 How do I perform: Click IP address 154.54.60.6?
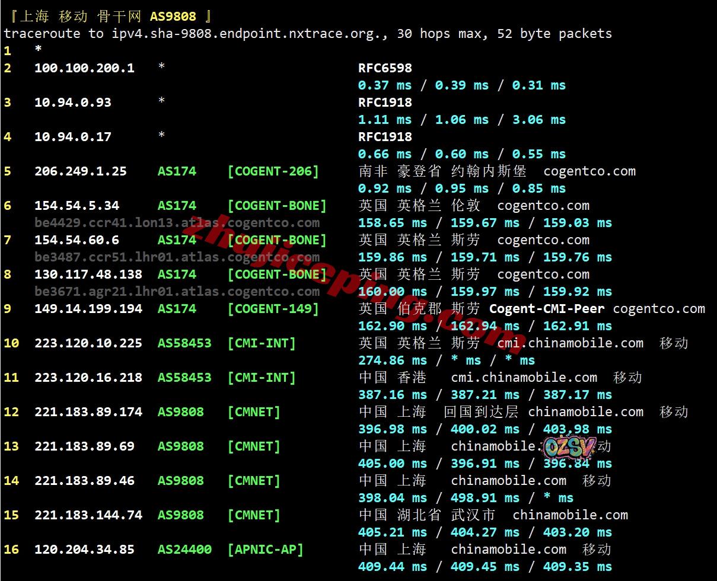coord(77,240)
